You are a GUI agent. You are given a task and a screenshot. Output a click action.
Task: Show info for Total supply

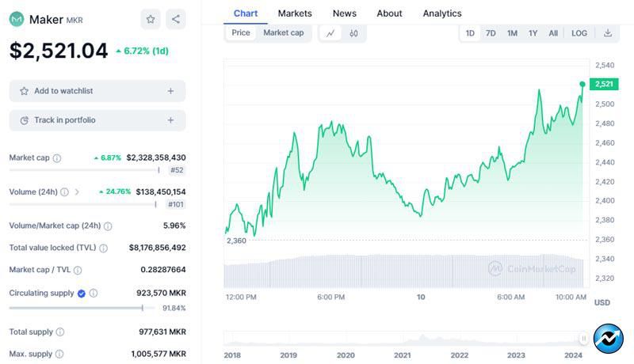60,332
